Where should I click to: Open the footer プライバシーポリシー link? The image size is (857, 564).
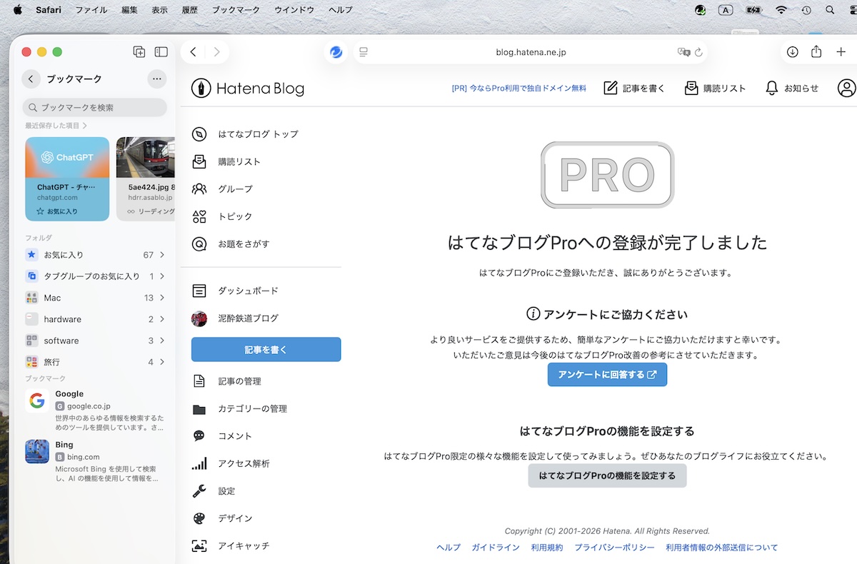614,548
